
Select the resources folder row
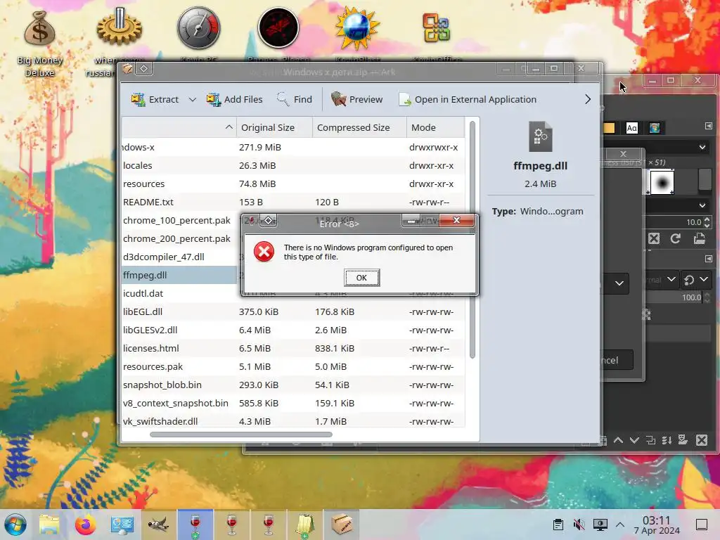pos(293,184)
